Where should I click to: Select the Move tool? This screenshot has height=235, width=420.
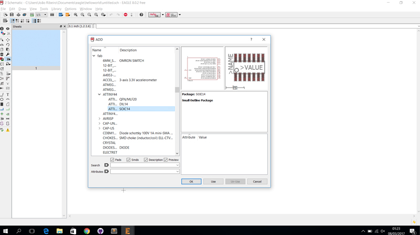tap(8, 40)
